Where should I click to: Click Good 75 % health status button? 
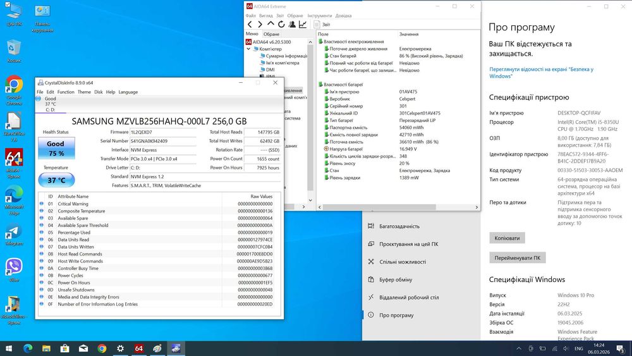pos(56,149)
